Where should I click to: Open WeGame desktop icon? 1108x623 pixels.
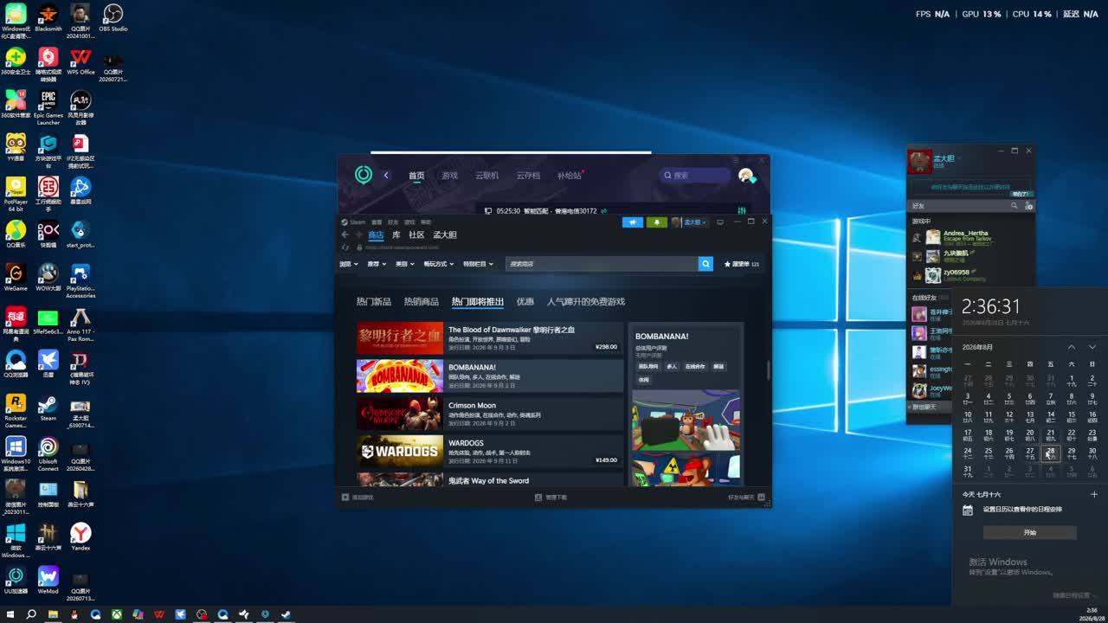[x=16, y=278]
